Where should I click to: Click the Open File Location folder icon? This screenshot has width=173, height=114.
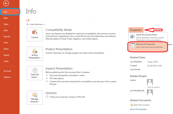click(x=131, y=105)
